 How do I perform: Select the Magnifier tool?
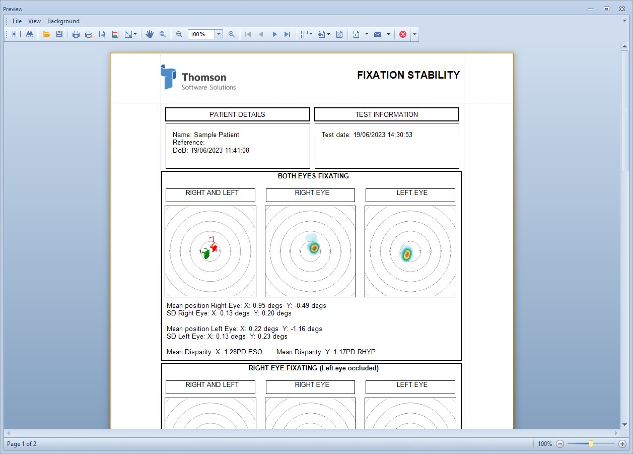click(163, 34)
